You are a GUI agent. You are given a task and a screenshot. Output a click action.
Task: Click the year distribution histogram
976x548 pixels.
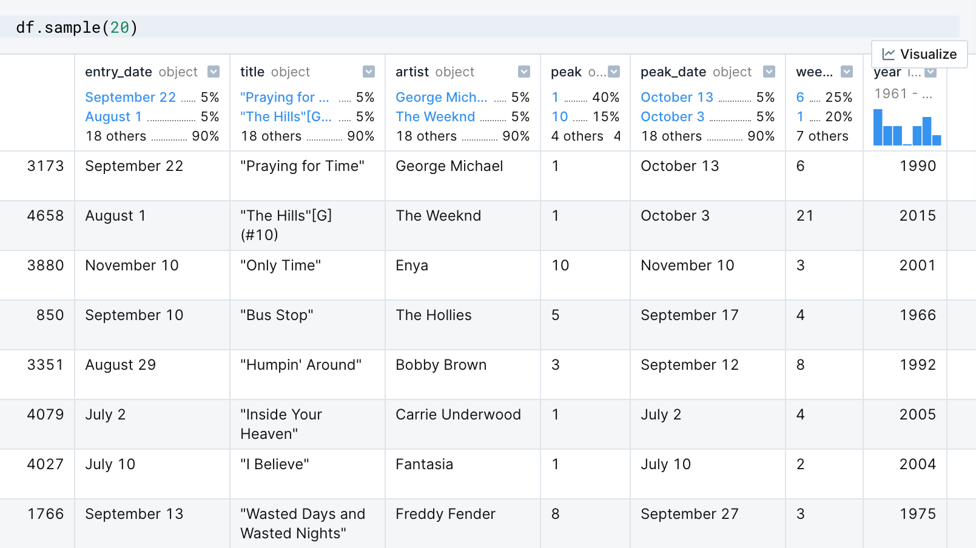click(x=906, y=127)
